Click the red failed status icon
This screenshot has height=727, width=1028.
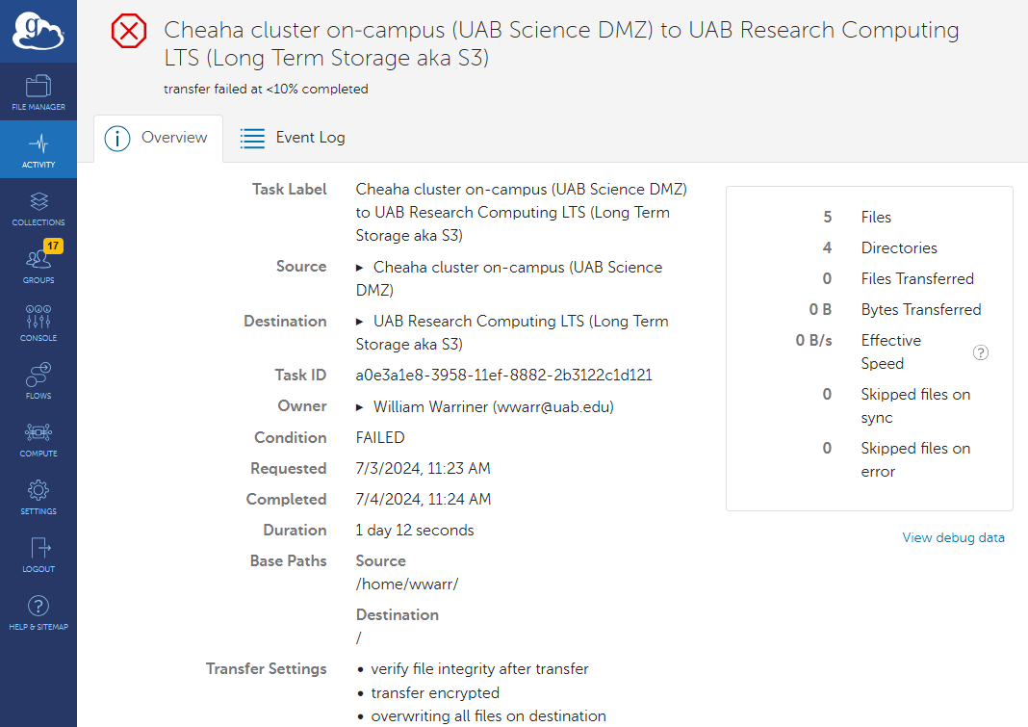tap(129, 32)
